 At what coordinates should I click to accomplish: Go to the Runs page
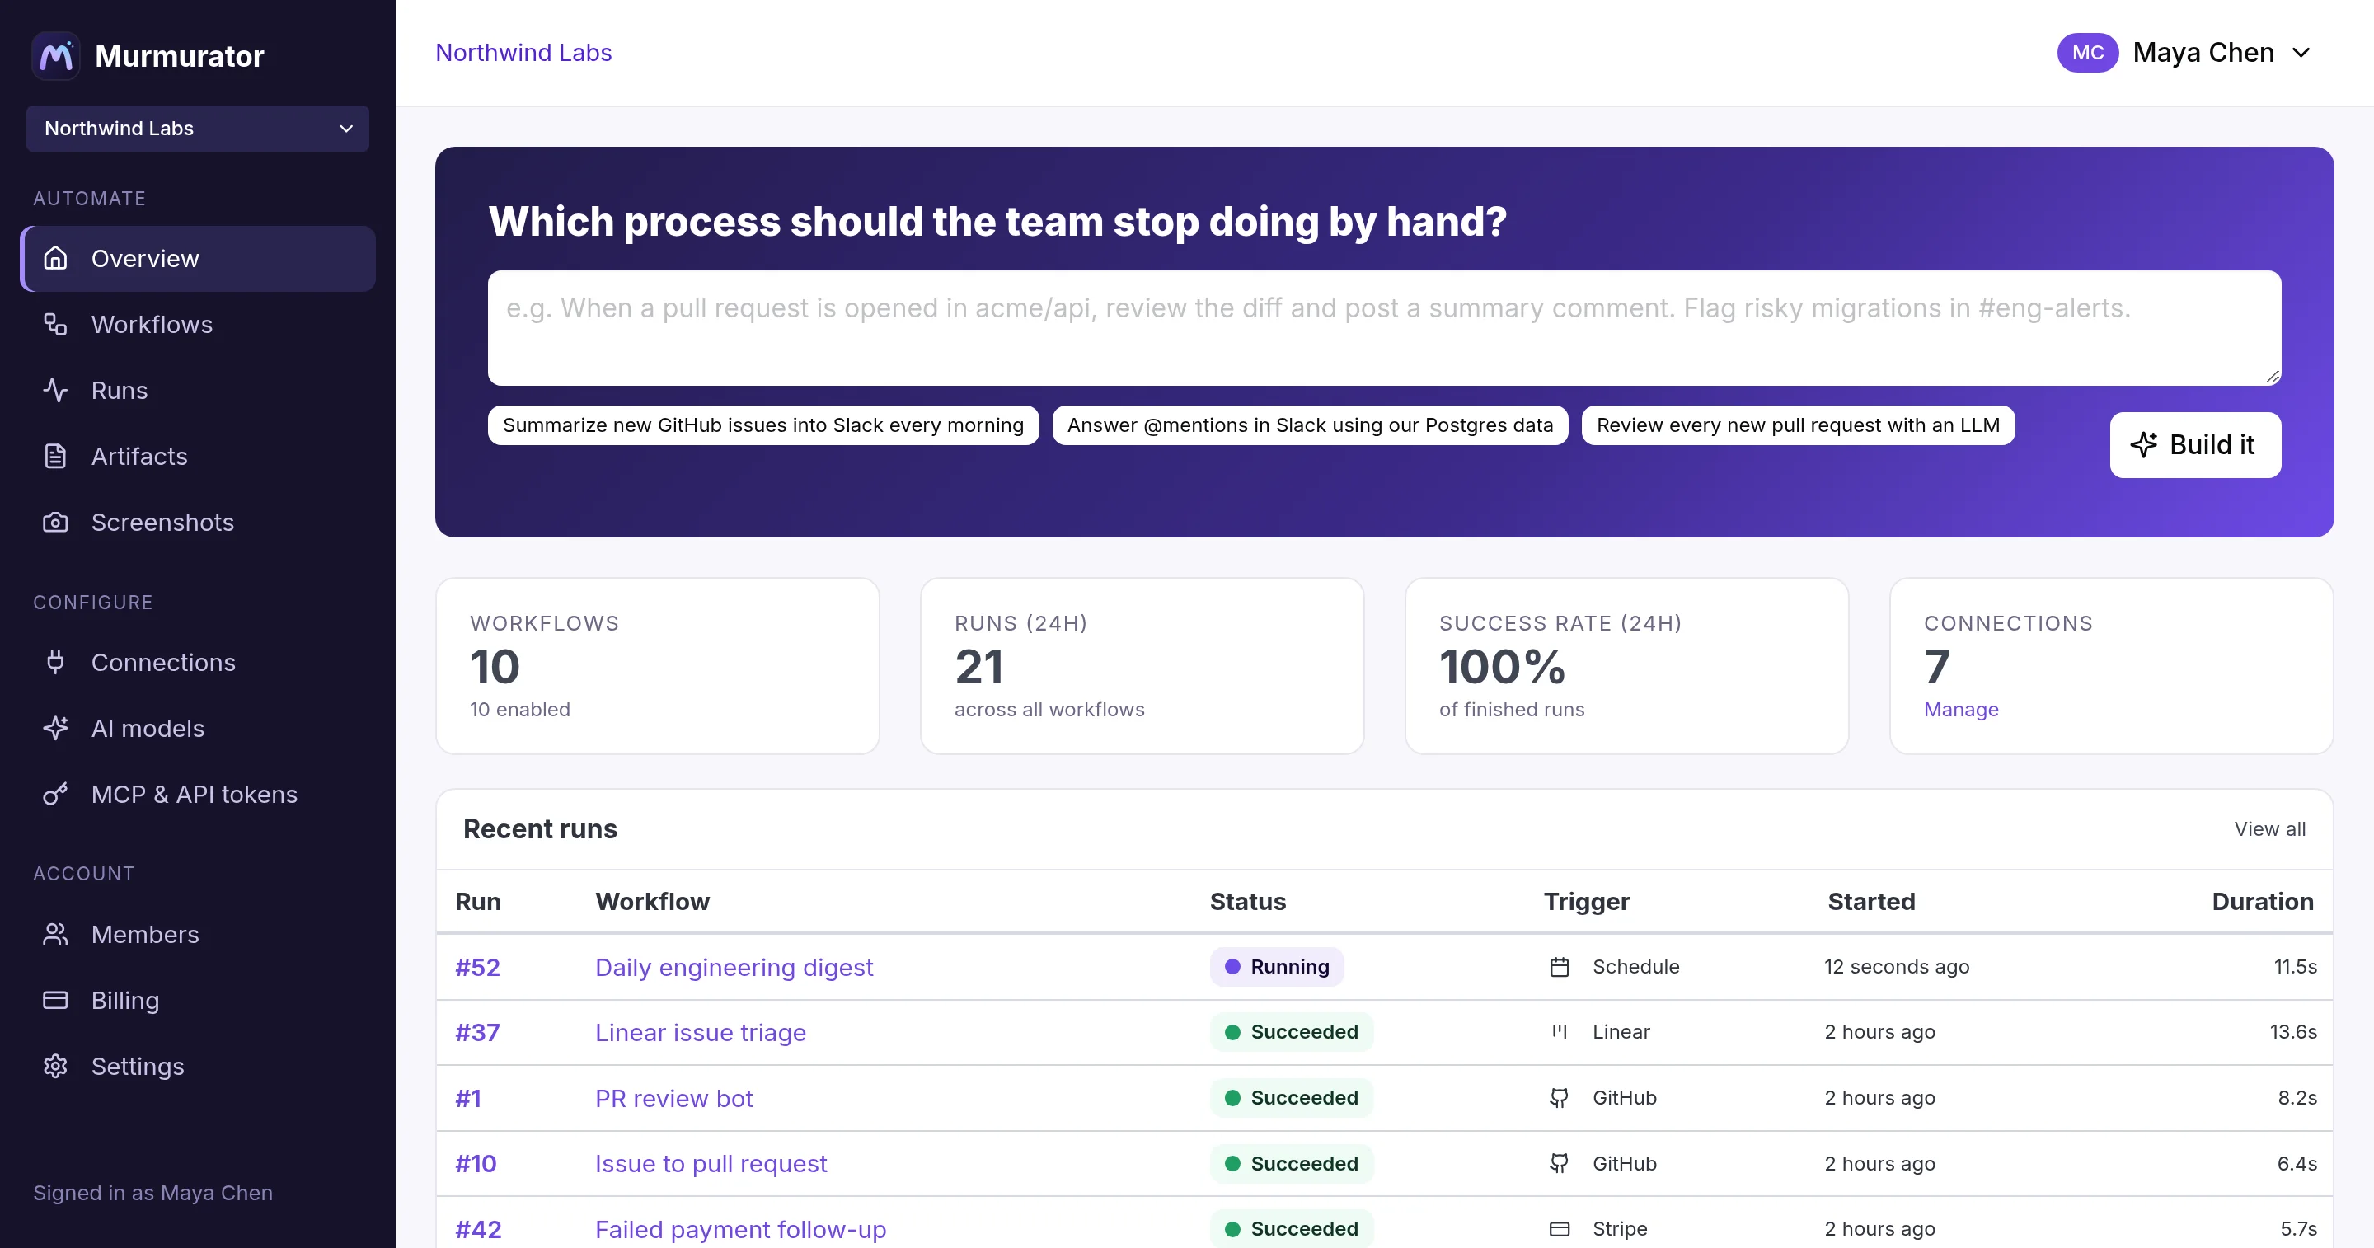pyautogui.click(x=197, y=390)
